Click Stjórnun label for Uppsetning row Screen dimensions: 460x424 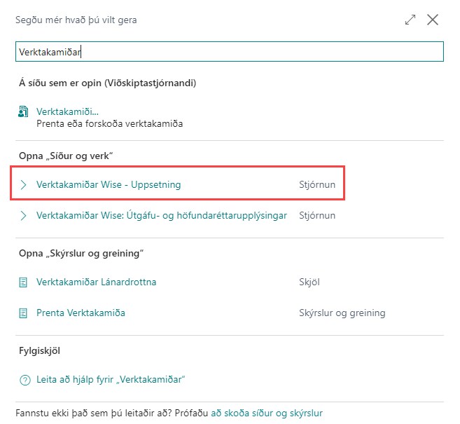click(319, 185)
